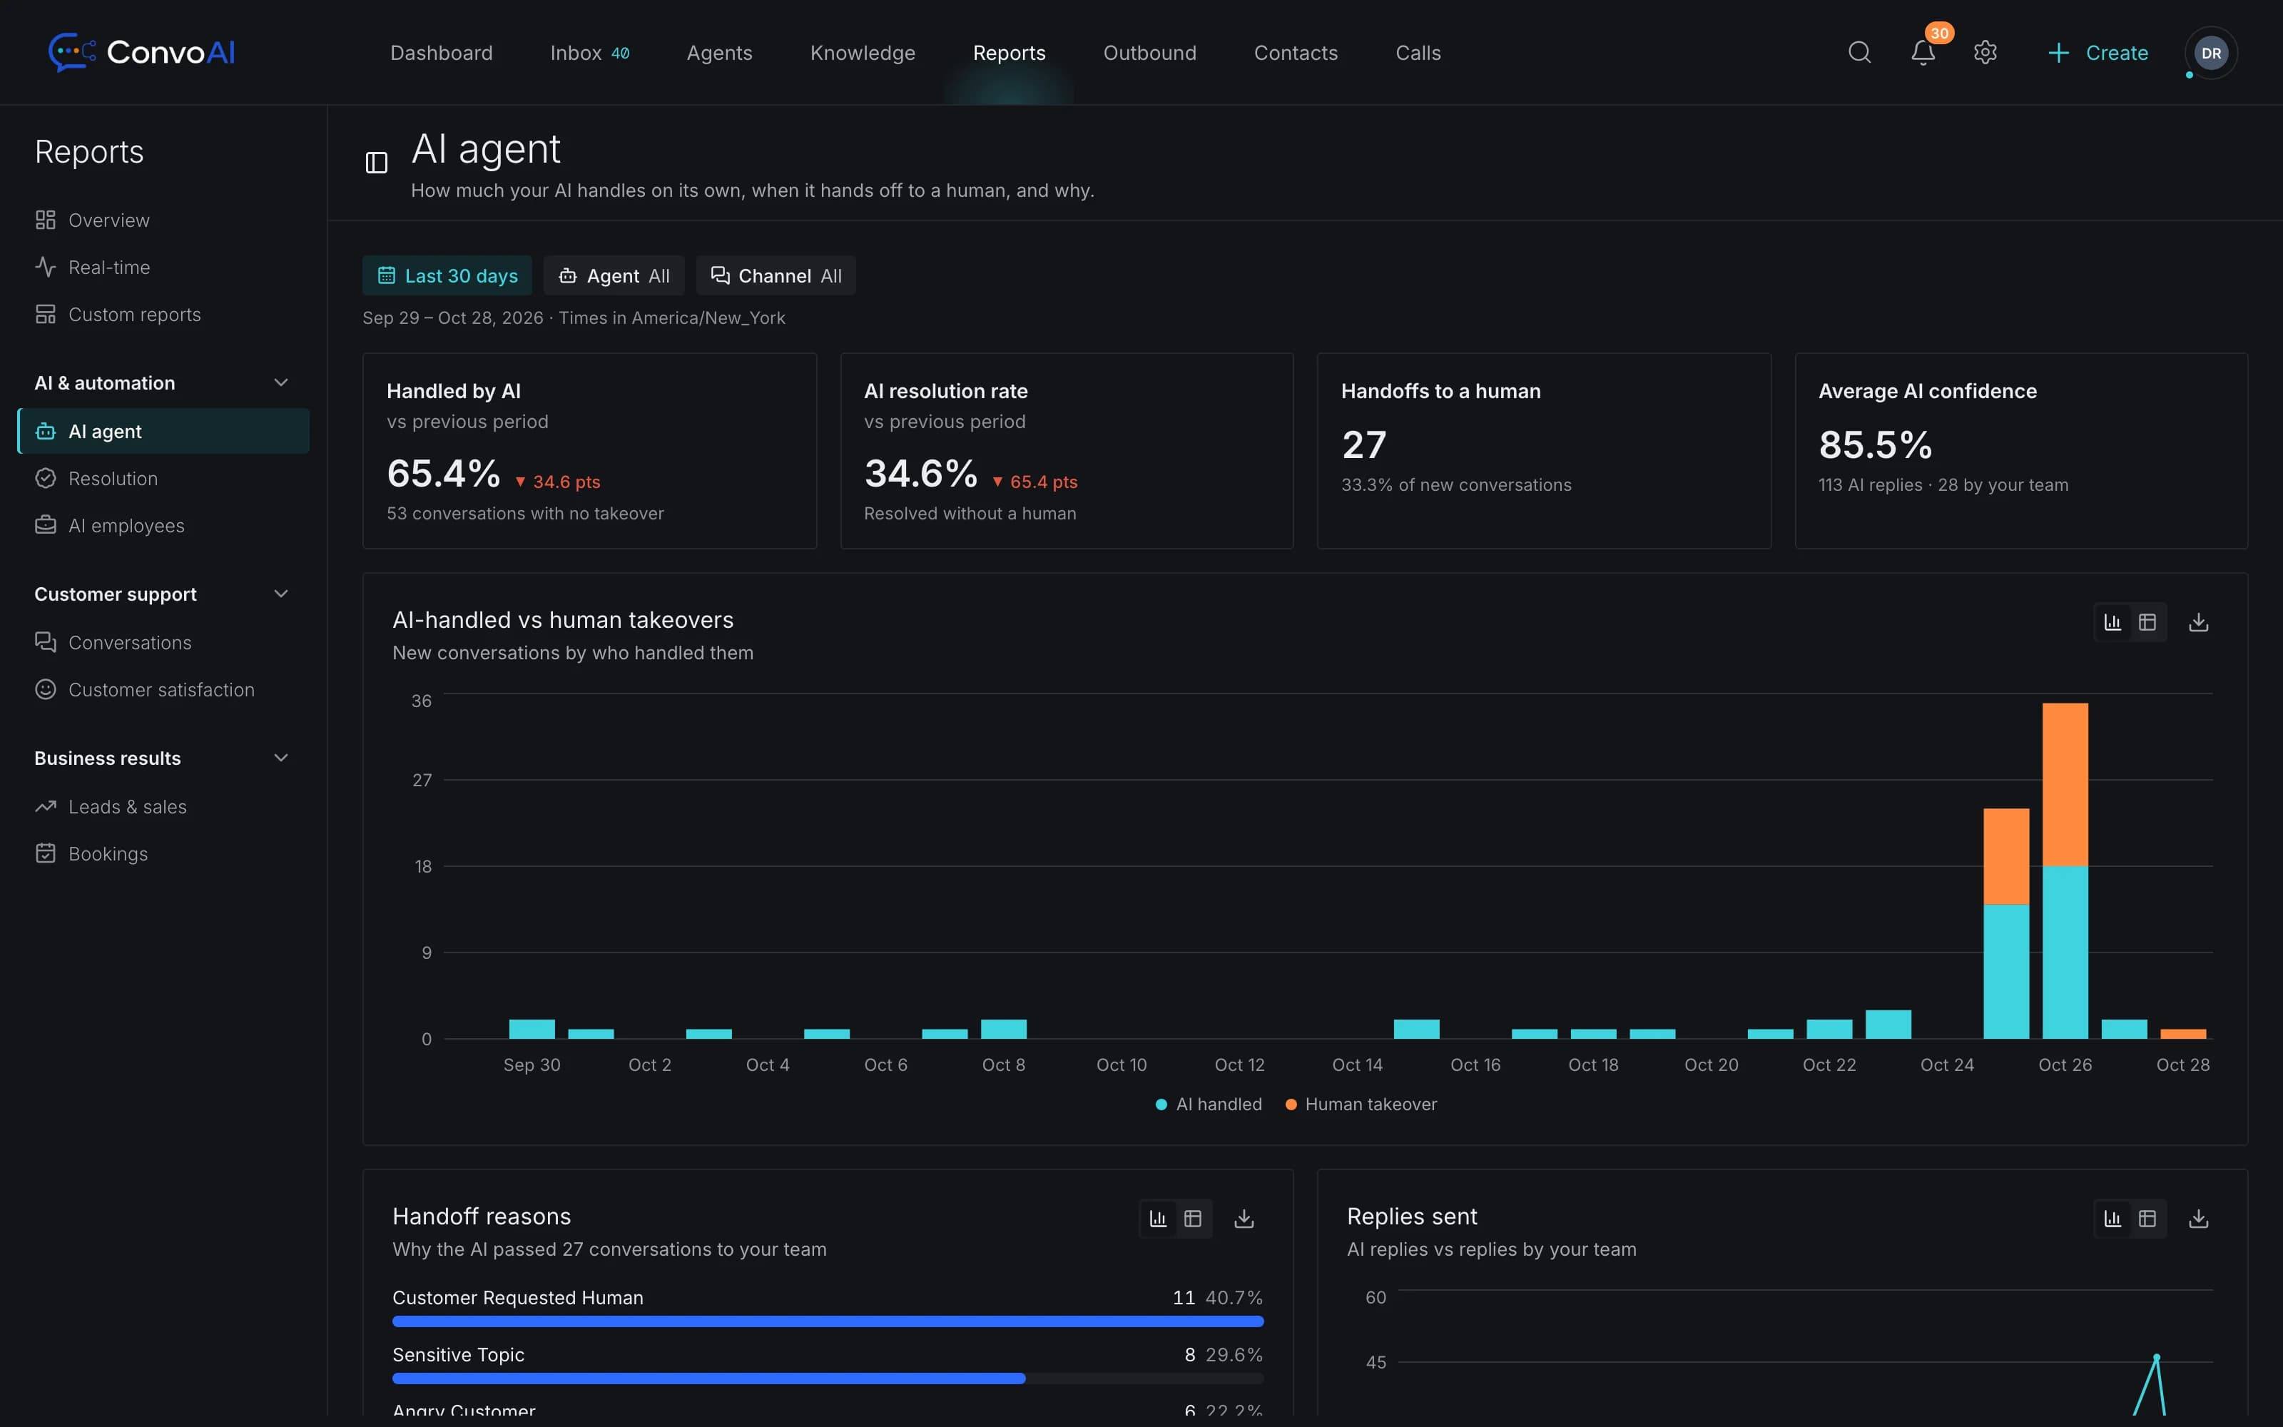Open the DR user avatar menu
Image resolution: width=2283 pixels, height=1427 pixels.
pyautogui.click(x=2210, y=53)
